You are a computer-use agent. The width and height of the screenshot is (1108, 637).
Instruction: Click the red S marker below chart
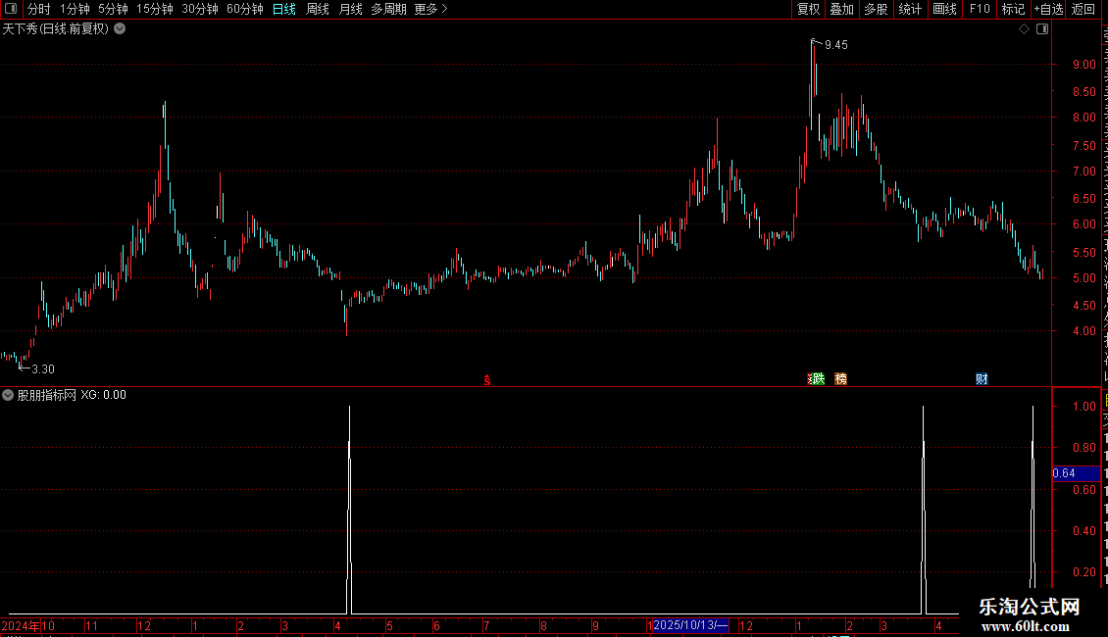click(487, 380)
